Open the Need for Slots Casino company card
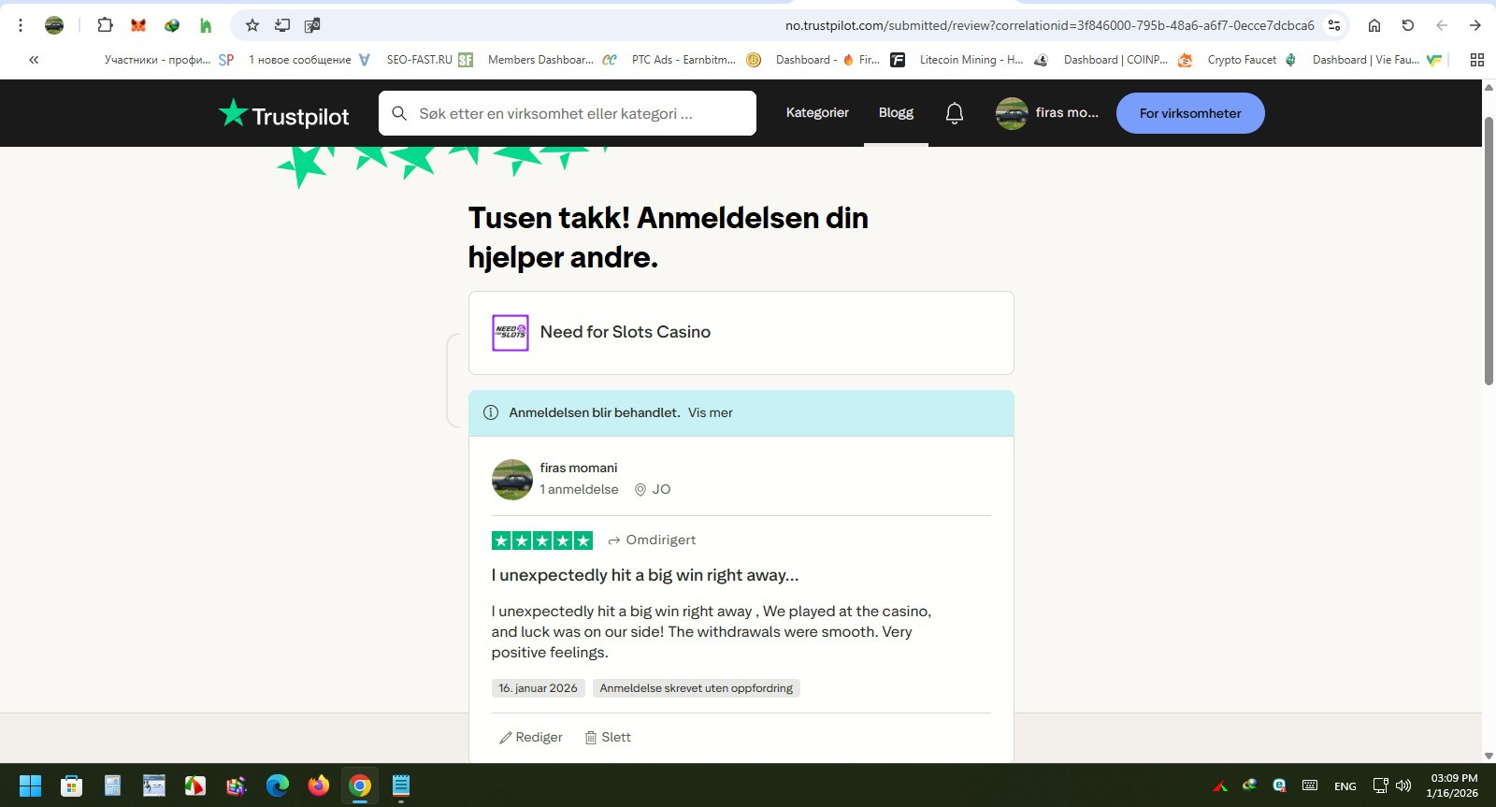The width and height of the screenshot is (1496, 807). click(741, 333)
